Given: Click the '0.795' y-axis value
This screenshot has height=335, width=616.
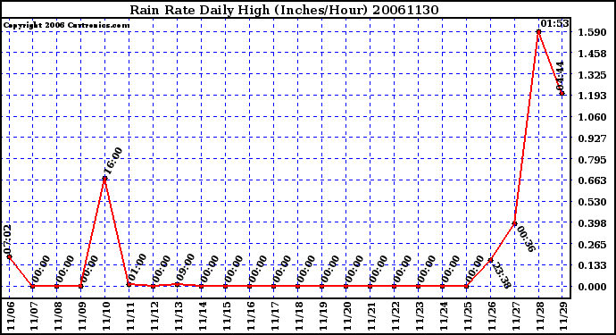Looking at the screenshot, I should click(593, 160).
